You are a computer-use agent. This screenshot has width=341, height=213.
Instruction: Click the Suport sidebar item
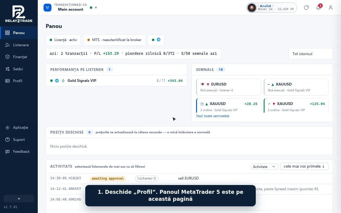tap(19, 140)
